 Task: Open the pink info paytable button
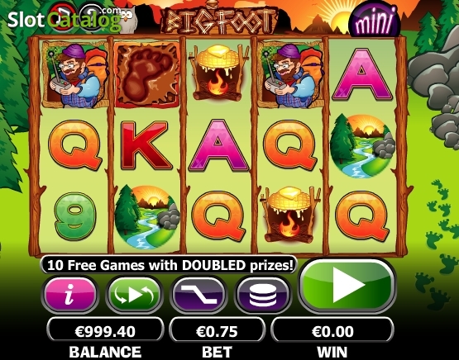(x=69, y=295)
